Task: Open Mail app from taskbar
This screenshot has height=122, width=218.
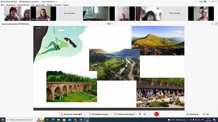Action: pyautogui.click(x=70, y=120)
